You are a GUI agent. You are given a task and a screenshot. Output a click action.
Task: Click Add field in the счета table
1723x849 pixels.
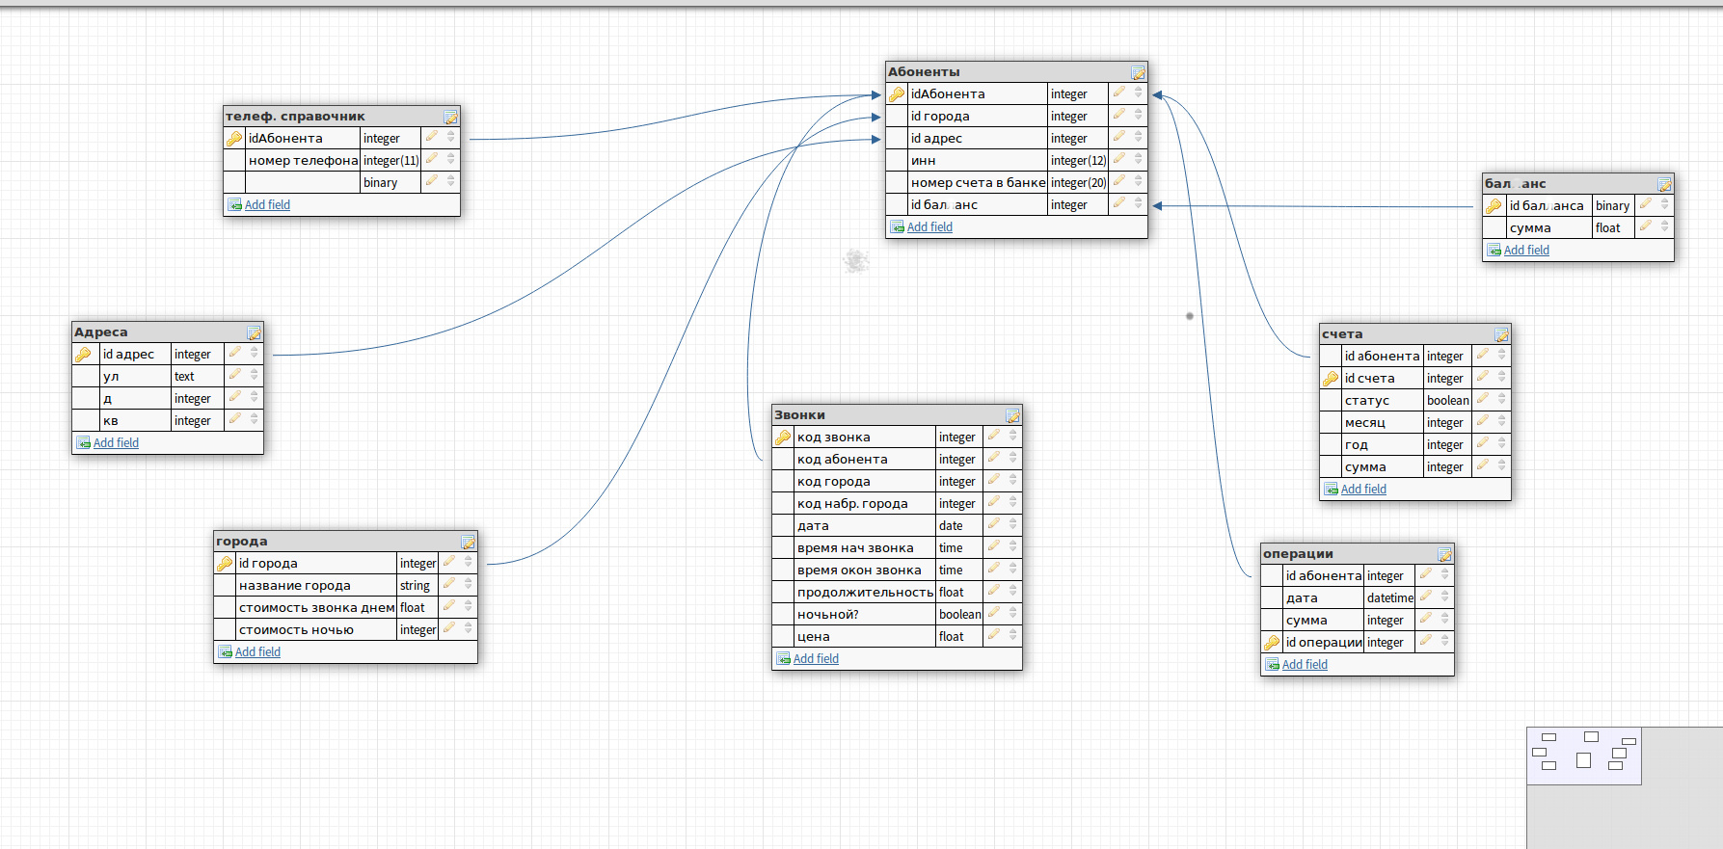point(1363,490)
